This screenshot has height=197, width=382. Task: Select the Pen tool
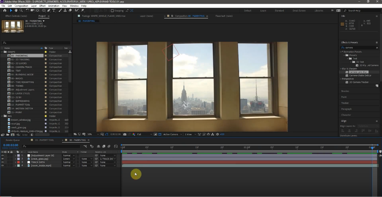(x=49, y=10)
